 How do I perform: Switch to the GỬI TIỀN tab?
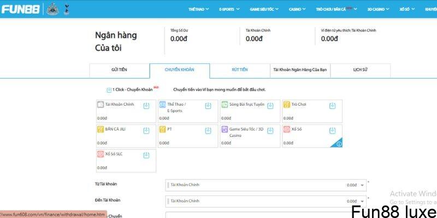pos(119,70)
